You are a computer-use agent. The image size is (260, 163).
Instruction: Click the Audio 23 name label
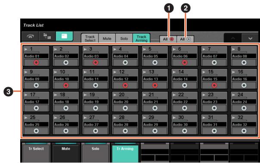(x=214, y=102)
